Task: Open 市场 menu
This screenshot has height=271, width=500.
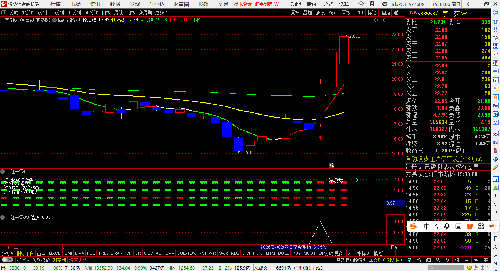Action: point(75,4)
